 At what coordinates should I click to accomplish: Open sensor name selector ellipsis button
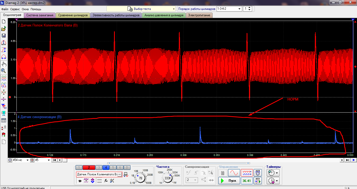pos(120,174)
